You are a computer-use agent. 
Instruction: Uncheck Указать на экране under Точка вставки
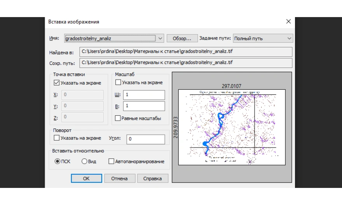tap(57, 83)
